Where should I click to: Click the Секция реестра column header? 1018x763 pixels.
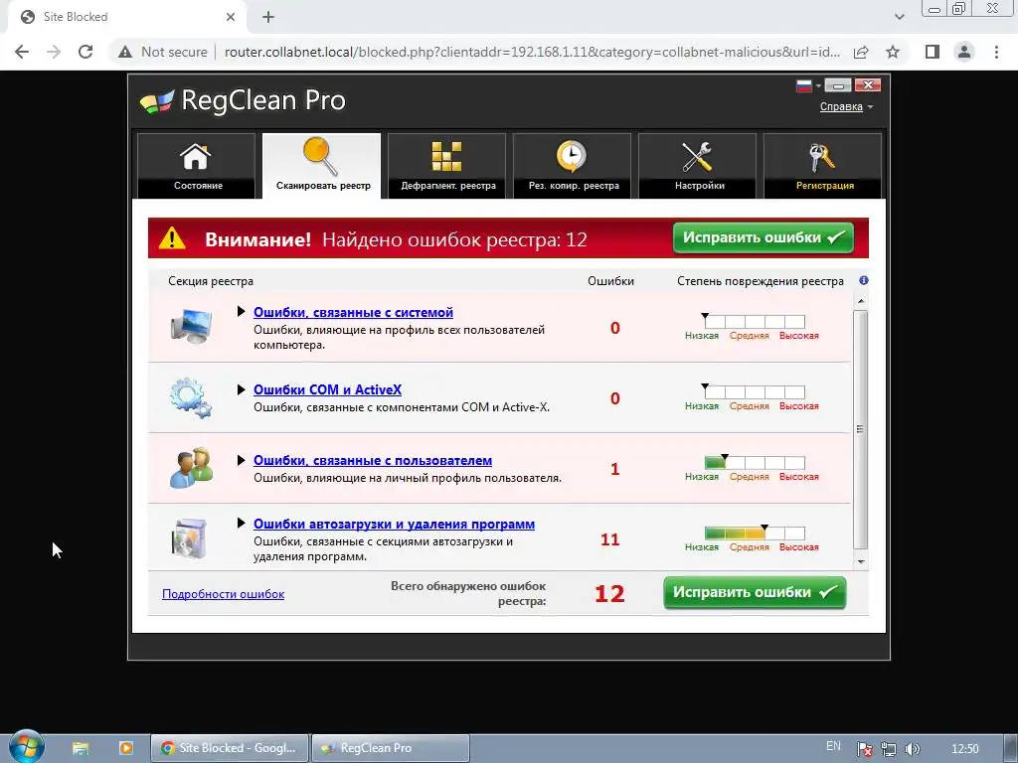click(x=211, y=281)
